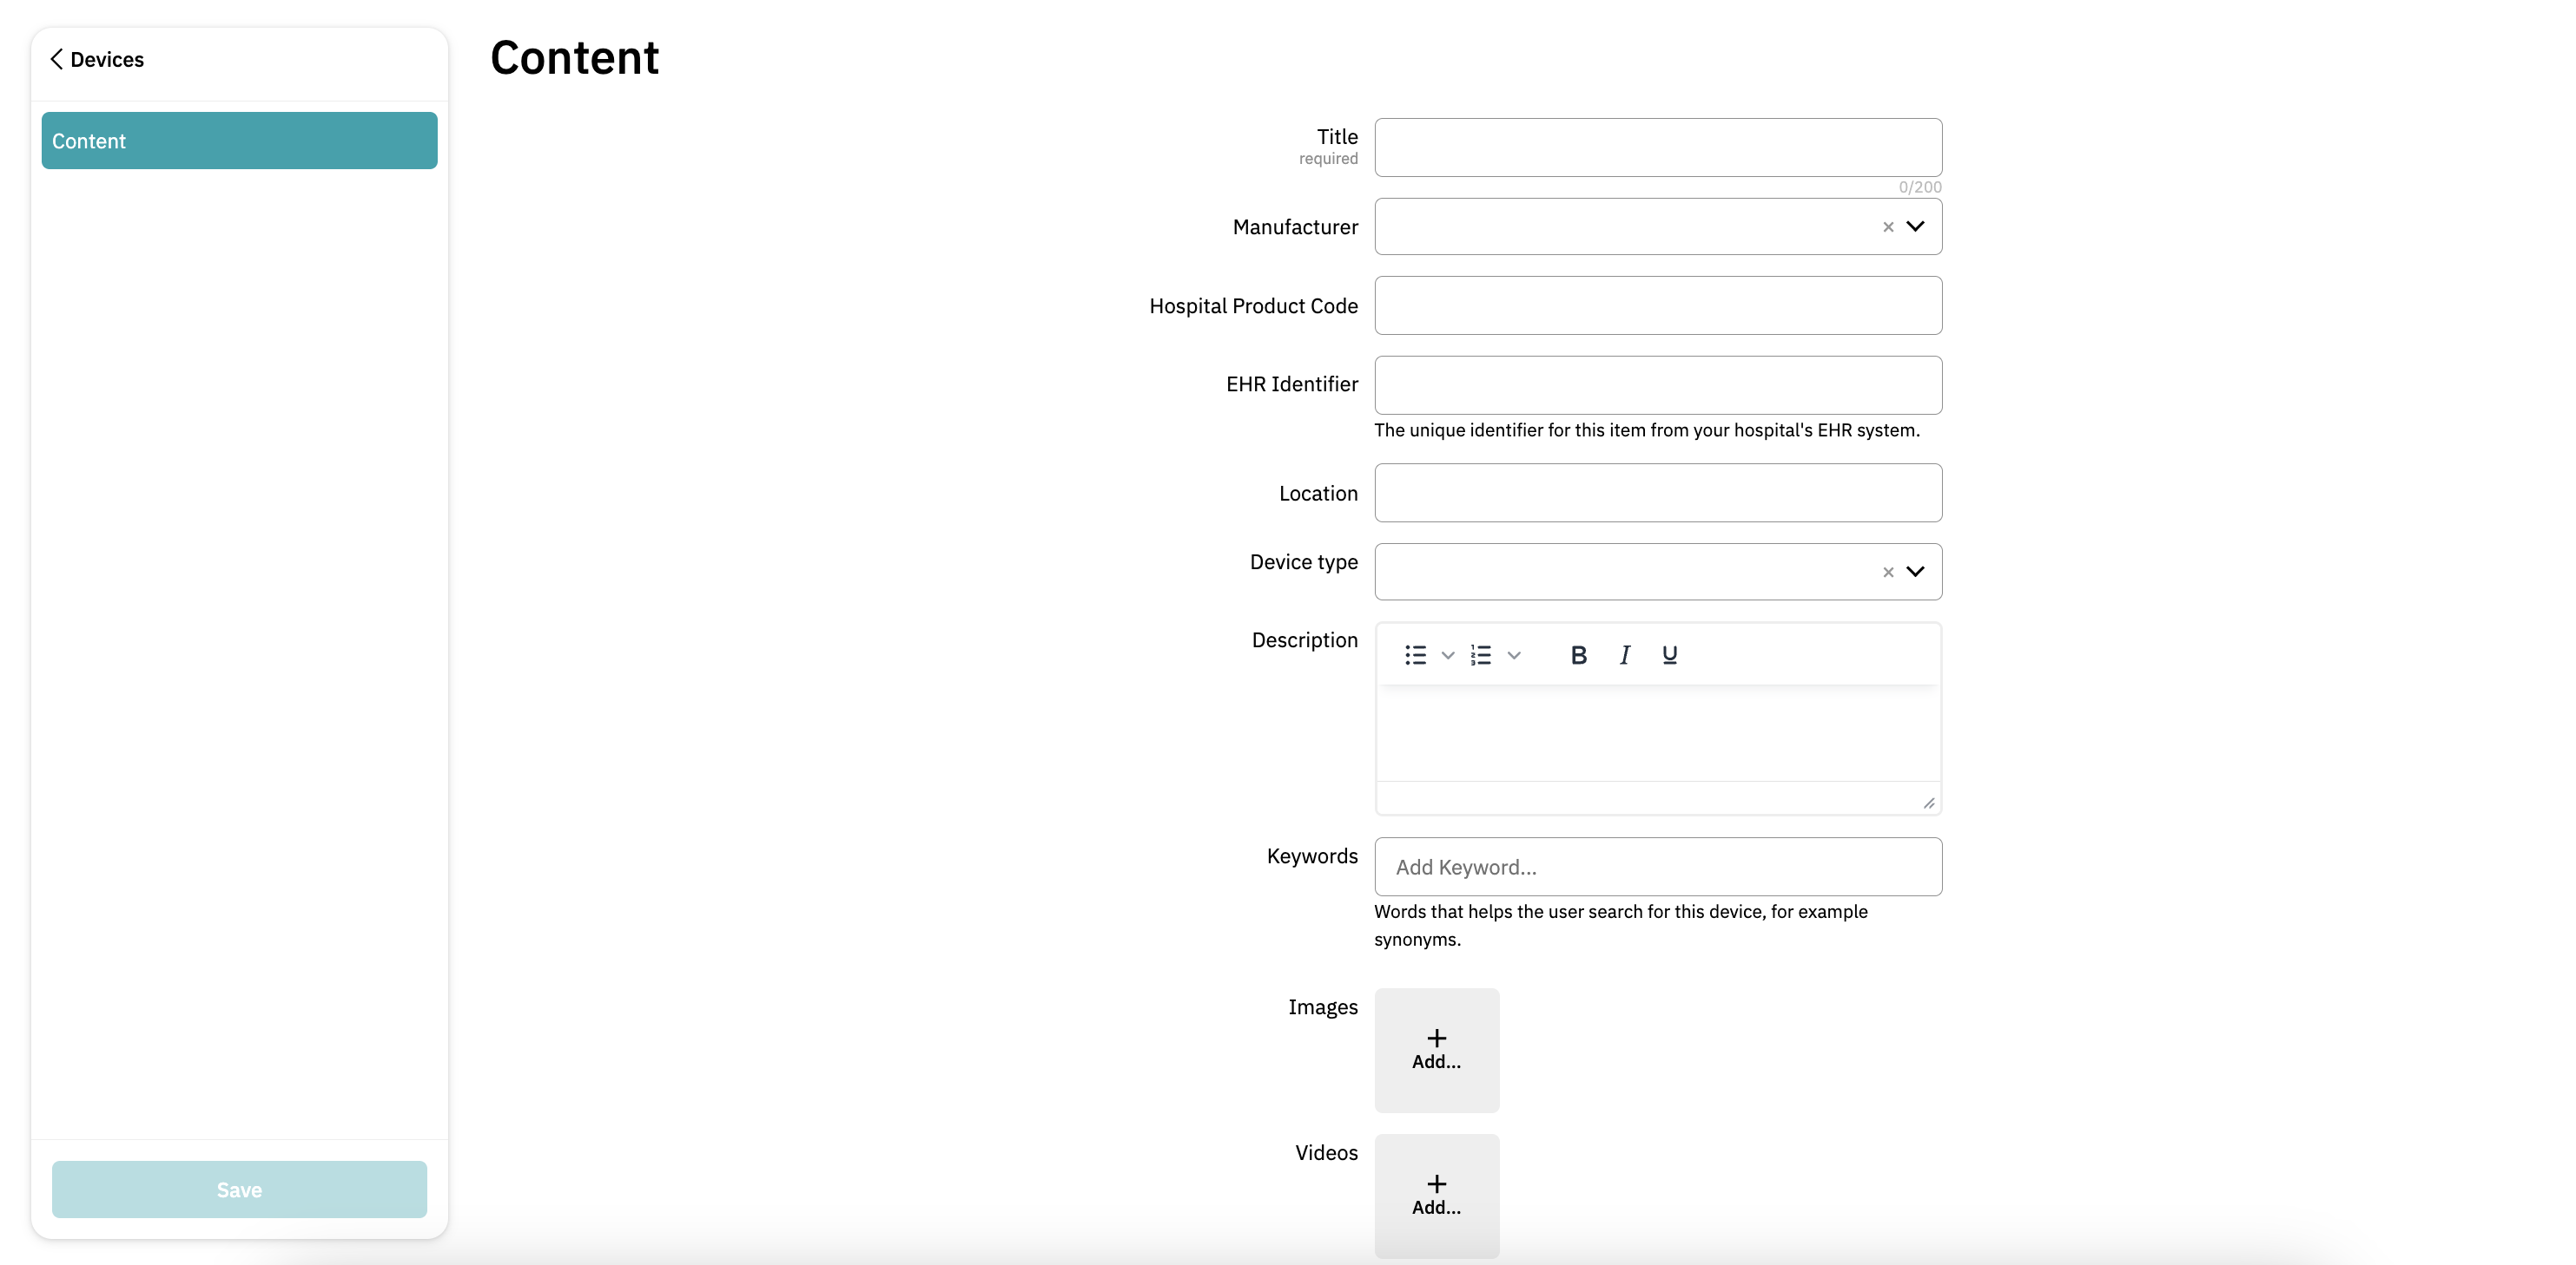The image size is (2576, 1265).
Task: Toggle italic formatting in Description editor
Action: pos(1625,654)
